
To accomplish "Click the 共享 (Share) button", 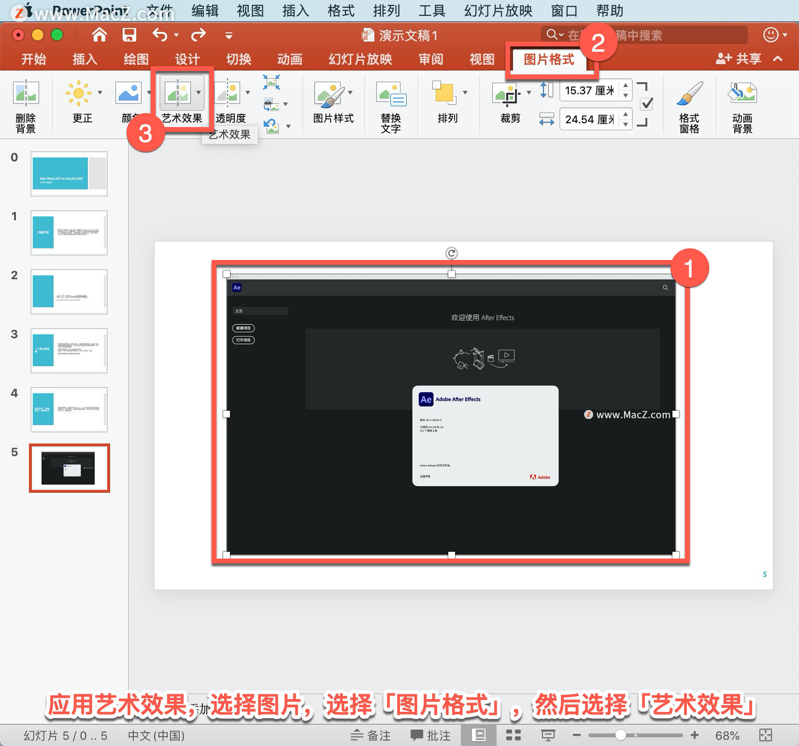I will [739, 59].
